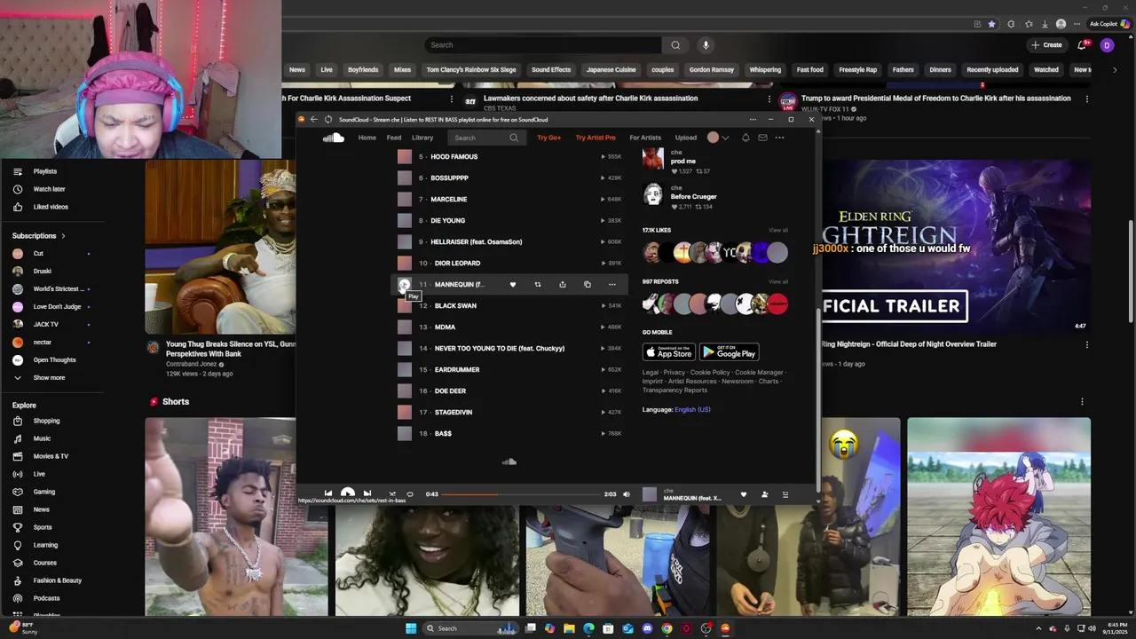
Task: Open SoundCloud header more menu (three dots)
Action: click(779, 138)
